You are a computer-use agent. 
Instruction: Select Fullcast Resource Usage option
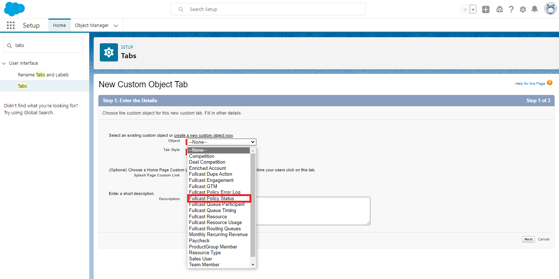point(219,223)
